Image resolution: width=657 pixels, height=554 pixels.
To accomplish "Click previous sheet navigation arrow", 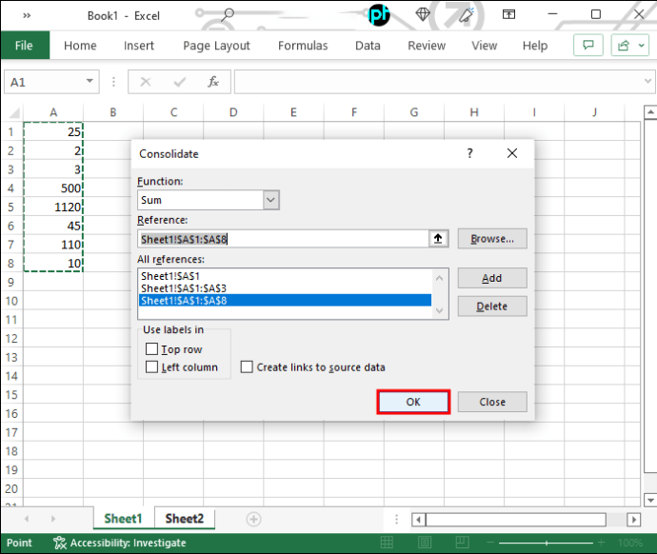I will (27, 519).
